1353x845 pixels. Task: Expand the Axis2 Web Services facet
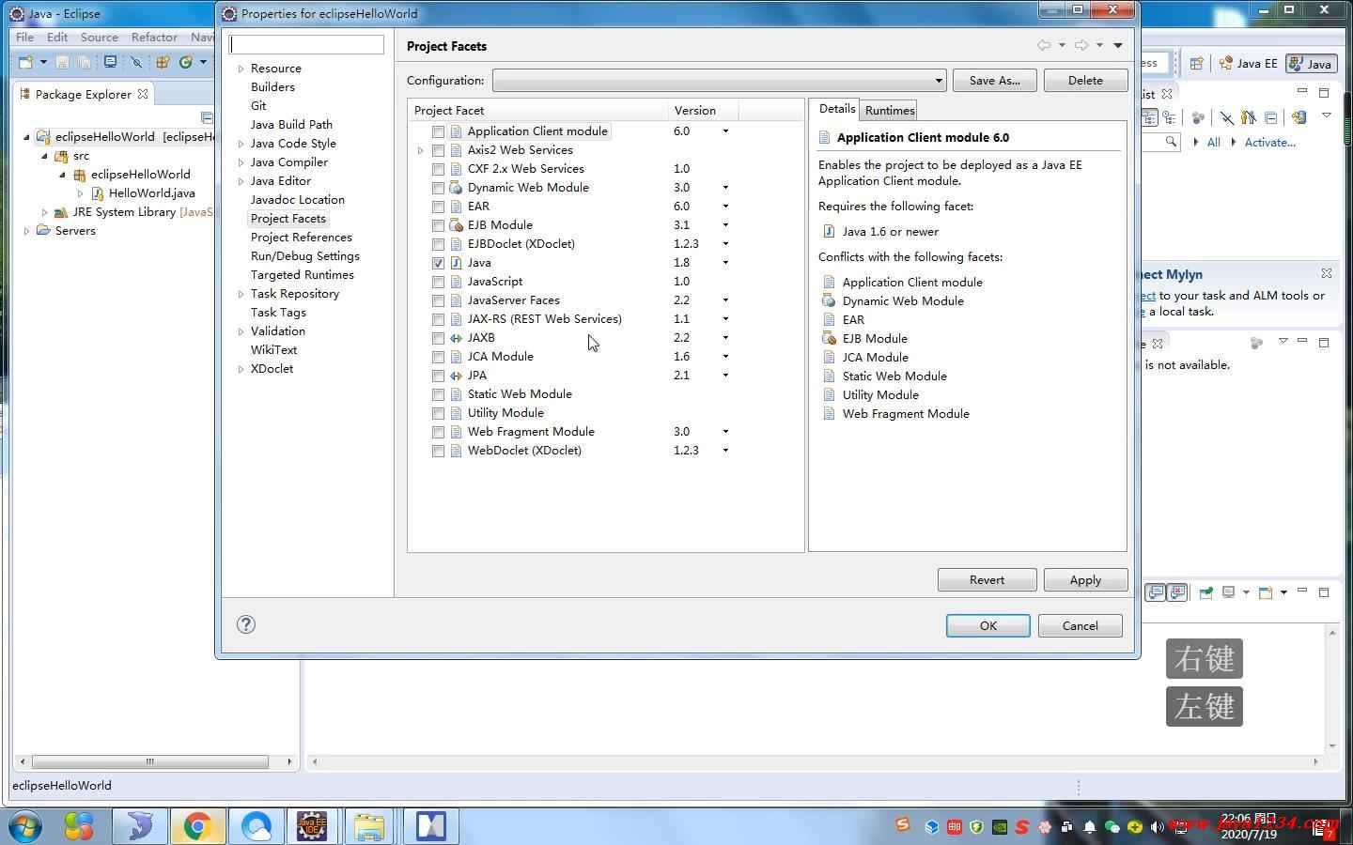(420, 150)
